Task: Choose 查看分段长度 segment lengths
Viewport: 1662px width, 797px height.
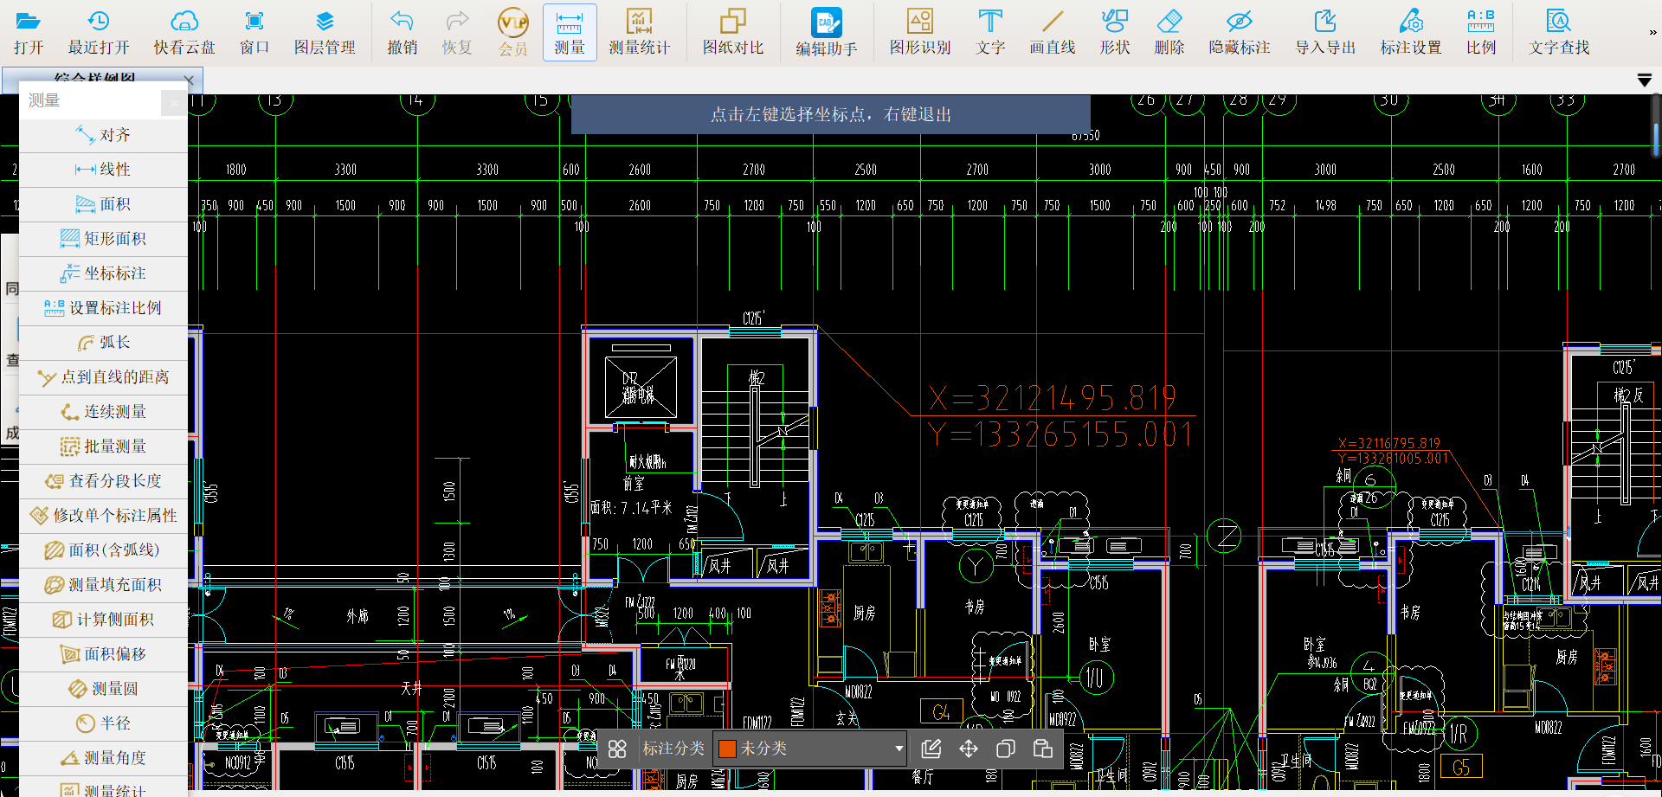Action: pyautogui.click(x=103, y=481)
